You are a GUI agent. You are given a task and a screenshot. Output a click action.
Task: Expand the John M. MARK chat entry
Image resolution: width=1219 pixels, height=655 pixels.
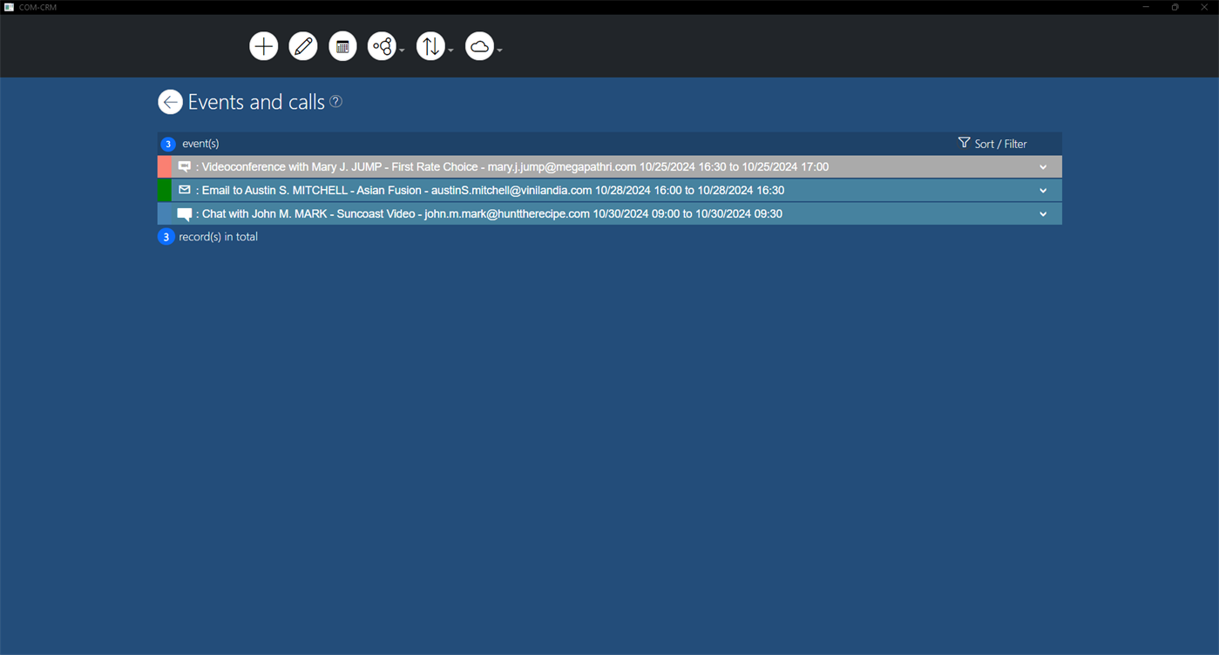[1043, 213]
